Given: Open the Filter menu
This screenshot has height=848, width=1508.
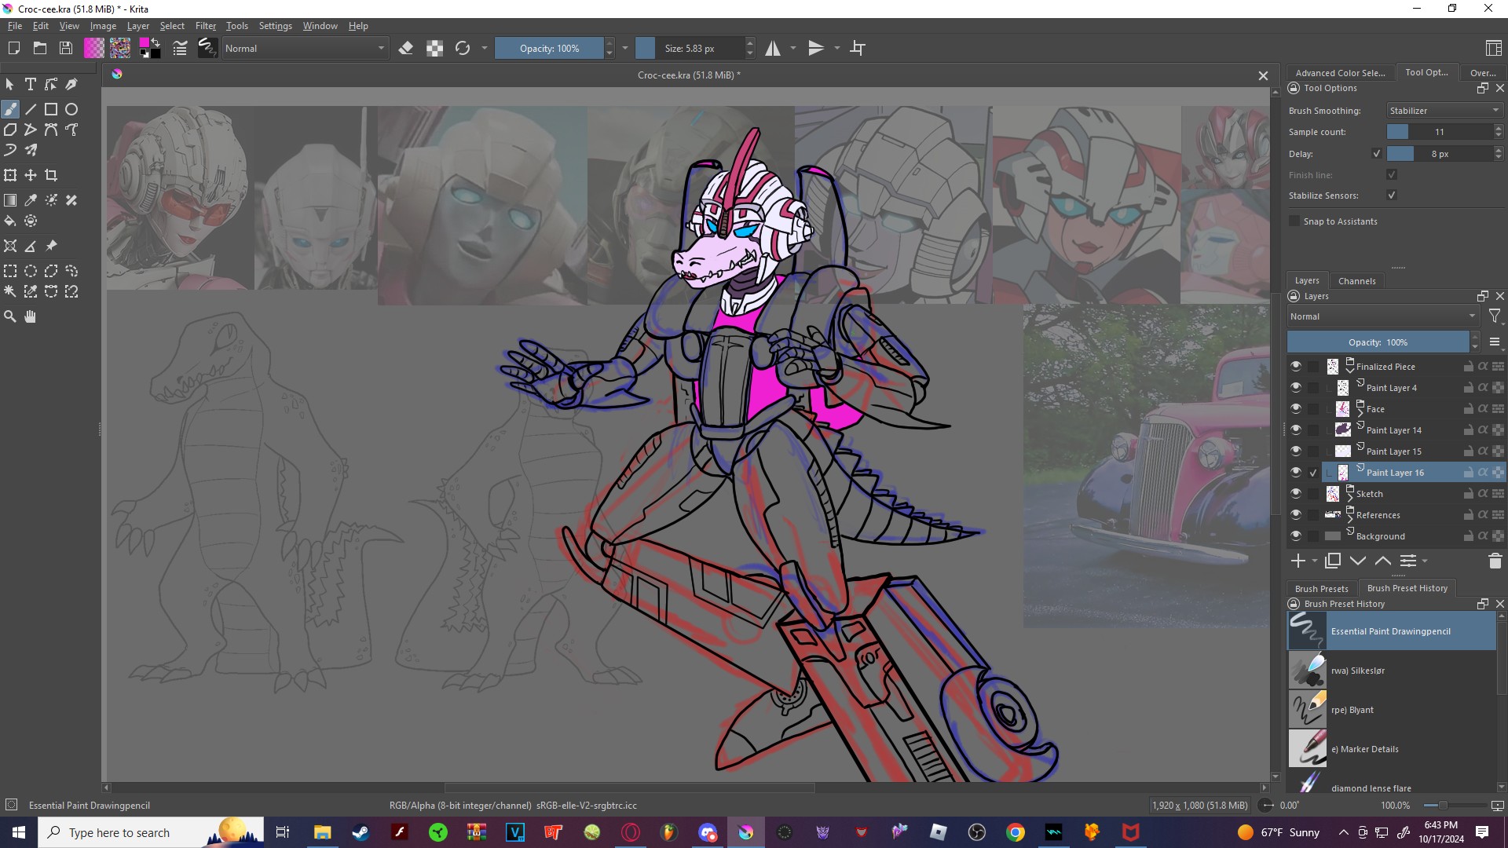Looking at the screenshot, I should [x=205, y=26].
